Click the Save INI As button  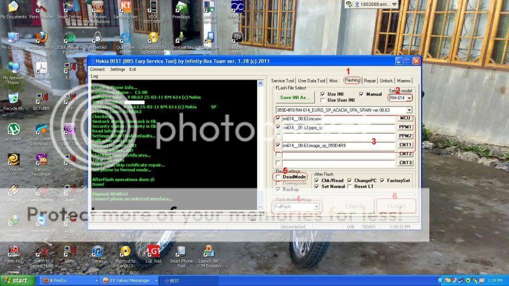pos(295,97)
